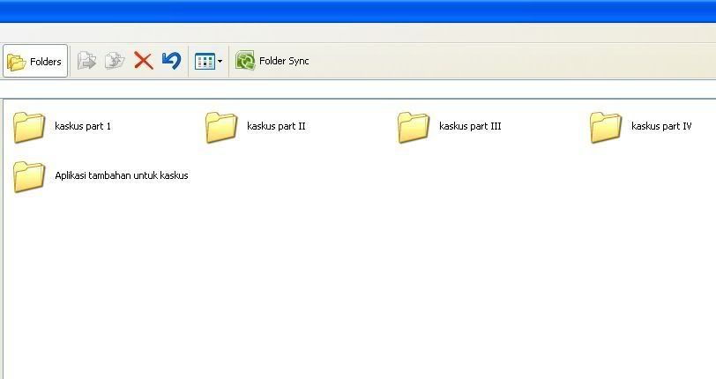Select the Aplikasi tambahan folder icon
716x379 pixels.
point(29,176)
